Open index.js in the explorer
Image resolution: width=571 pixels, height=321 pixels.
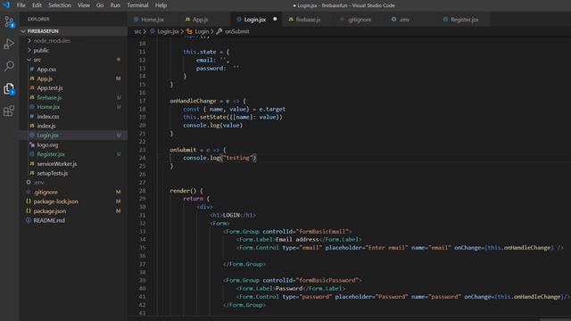pyautogui.click(x=73, y=126)
